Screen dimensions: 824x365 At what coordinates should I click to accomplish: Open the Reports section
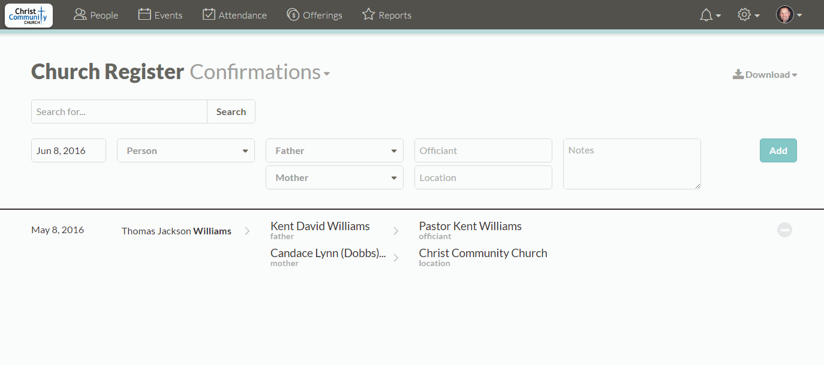pyautogui.click(x=387, y=15)
